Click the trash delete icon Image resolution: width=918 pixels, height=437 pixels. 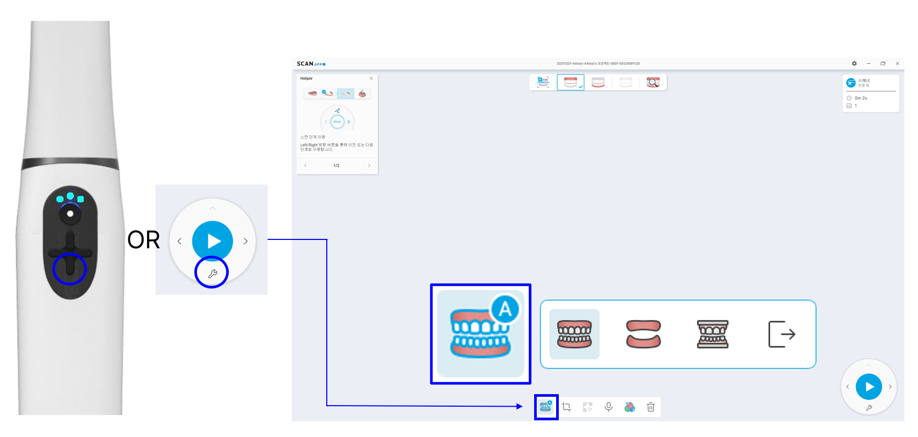pos(650,407)
